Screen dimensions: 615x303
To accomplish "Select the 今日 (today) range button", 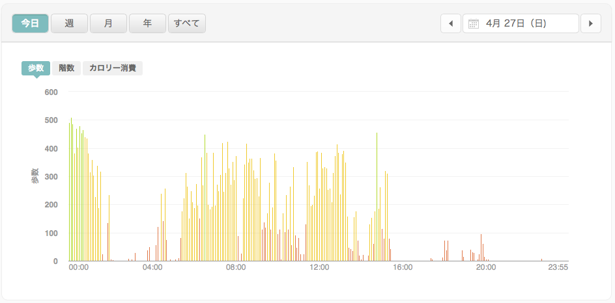I will (x=30, y=23).
